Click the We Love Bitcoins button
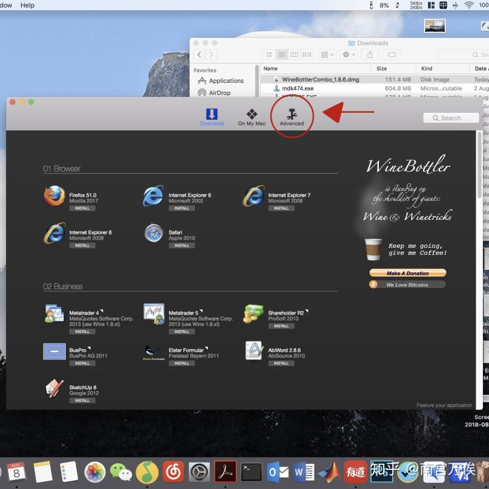The image size is (489, 489). (407, 285)
